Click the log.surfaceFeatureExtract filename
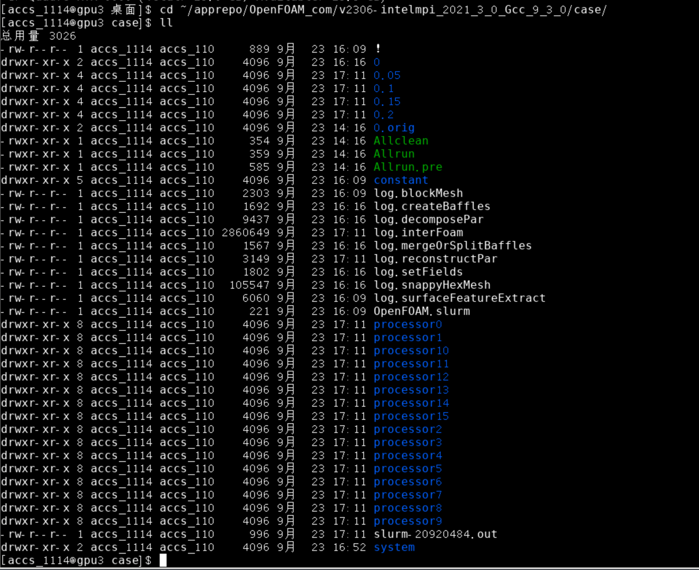This screenshot has width=699, height=570. coord(459,298)
